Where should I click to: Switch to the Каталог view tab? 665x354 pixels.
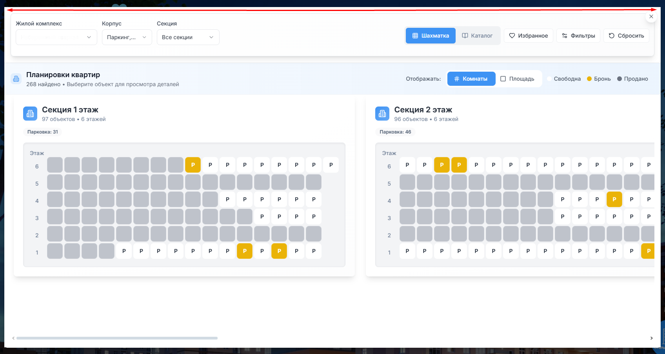[x=477, y=36]
